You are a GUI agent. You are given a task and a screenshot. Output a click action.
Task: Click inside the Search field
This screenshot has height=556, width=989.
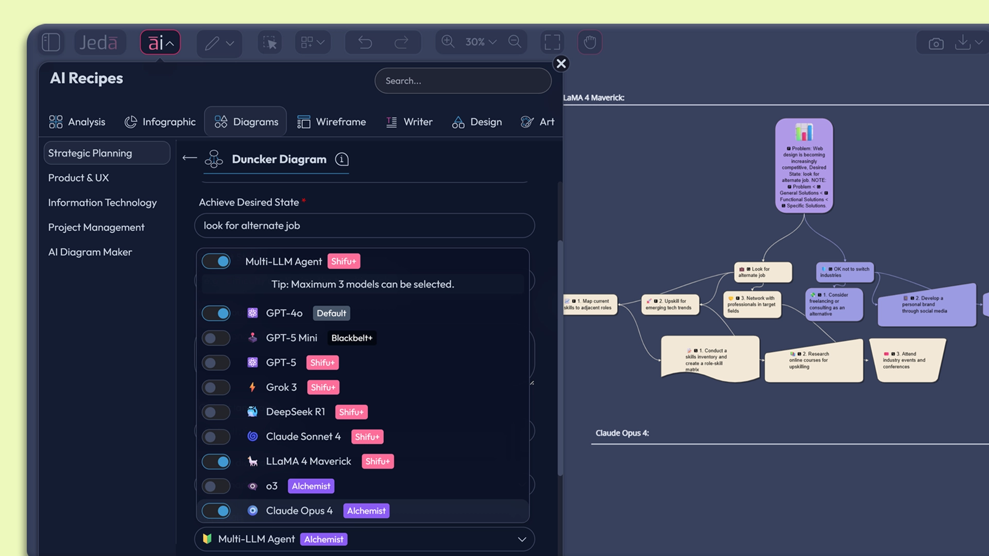coord(462,81)
